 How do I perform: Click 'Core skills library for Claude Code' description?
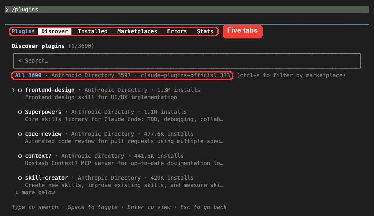(x=124, y=119)
